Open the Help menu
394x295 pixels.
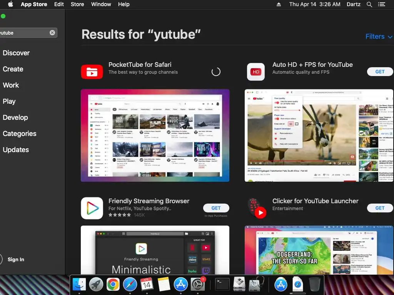124,4
